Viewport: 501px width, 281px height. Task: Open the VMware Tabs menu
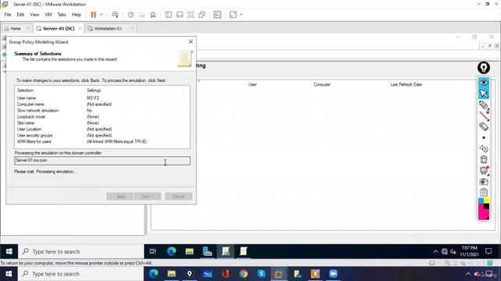[62, 15]
